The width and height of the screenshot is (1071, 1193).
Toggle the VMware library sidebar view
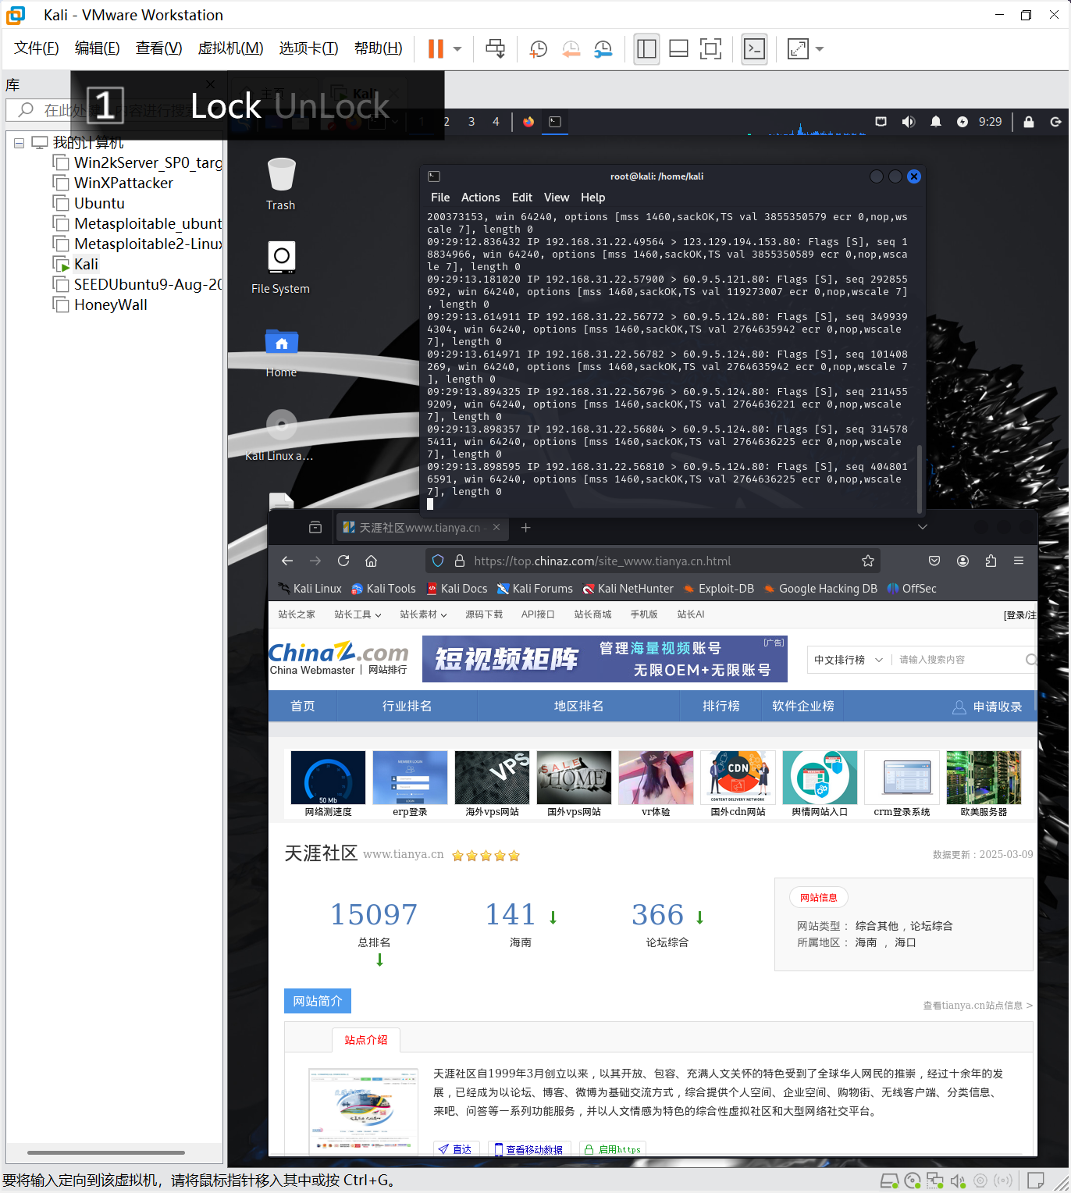click(646, 49)
